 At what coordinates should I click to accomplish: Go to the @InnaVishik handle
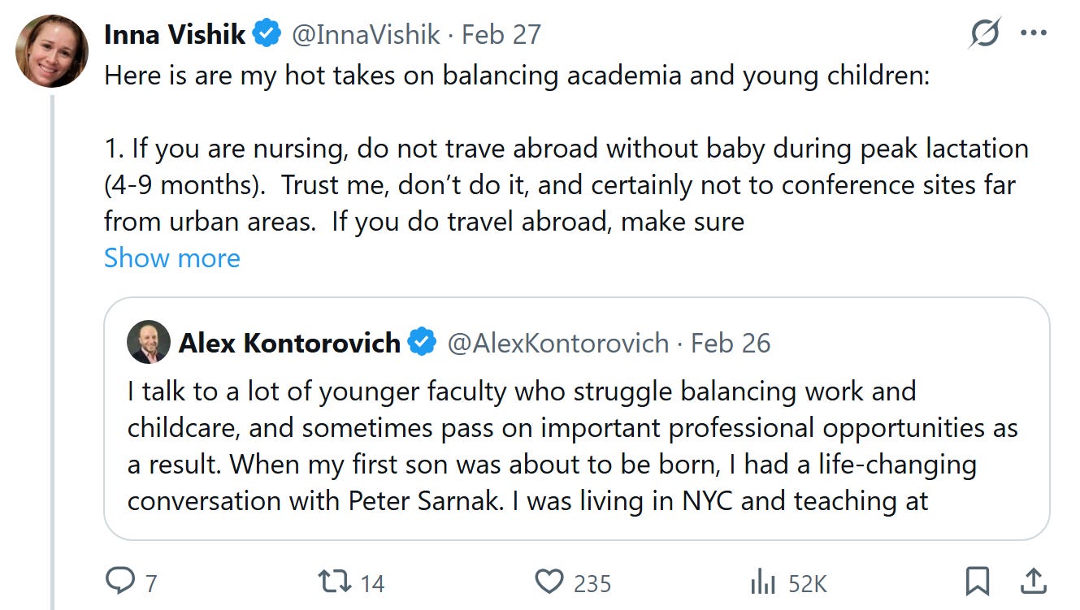366,34
